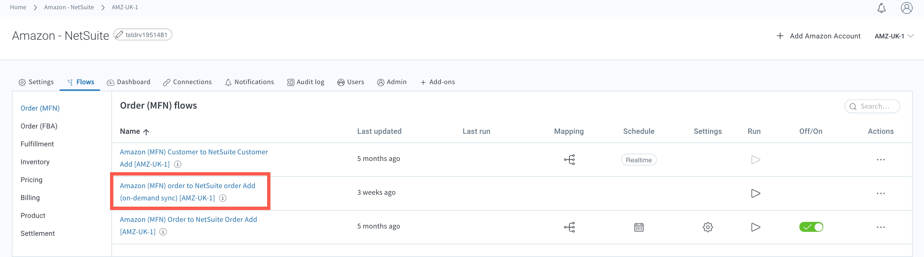Image resolution: width=924 pixels, height=257 pixels.
Task: Open Amazon (MFN) Order to NetSuite Order Add link
Action: pos(188,226)
